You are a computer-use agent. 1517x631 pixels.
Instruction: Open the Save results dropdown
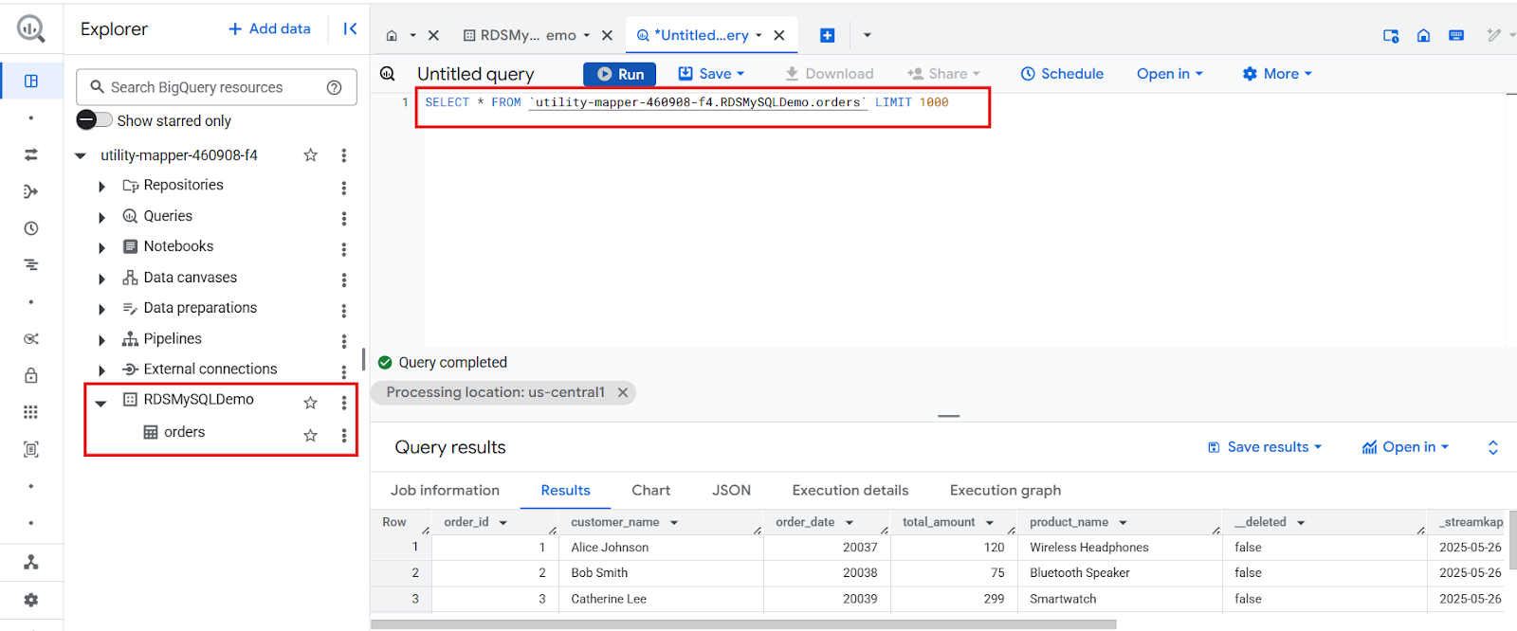click(1265, 447)
